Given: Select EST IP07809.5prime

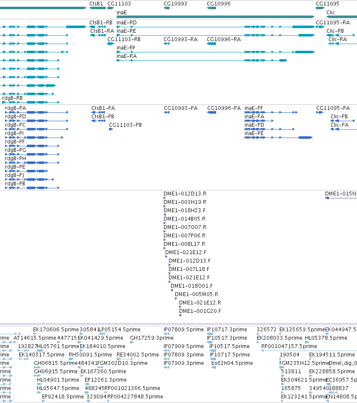Looking at the screenshot, I should point(184,330).
